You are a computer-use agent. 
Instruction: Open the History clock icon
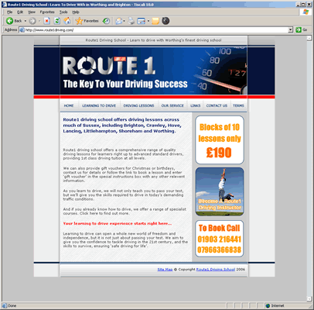[x=106, y=21]
